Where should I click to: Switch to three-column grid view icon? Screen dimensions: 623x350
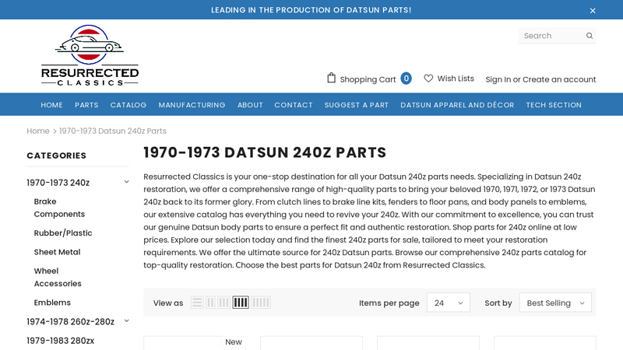[224, 303]
